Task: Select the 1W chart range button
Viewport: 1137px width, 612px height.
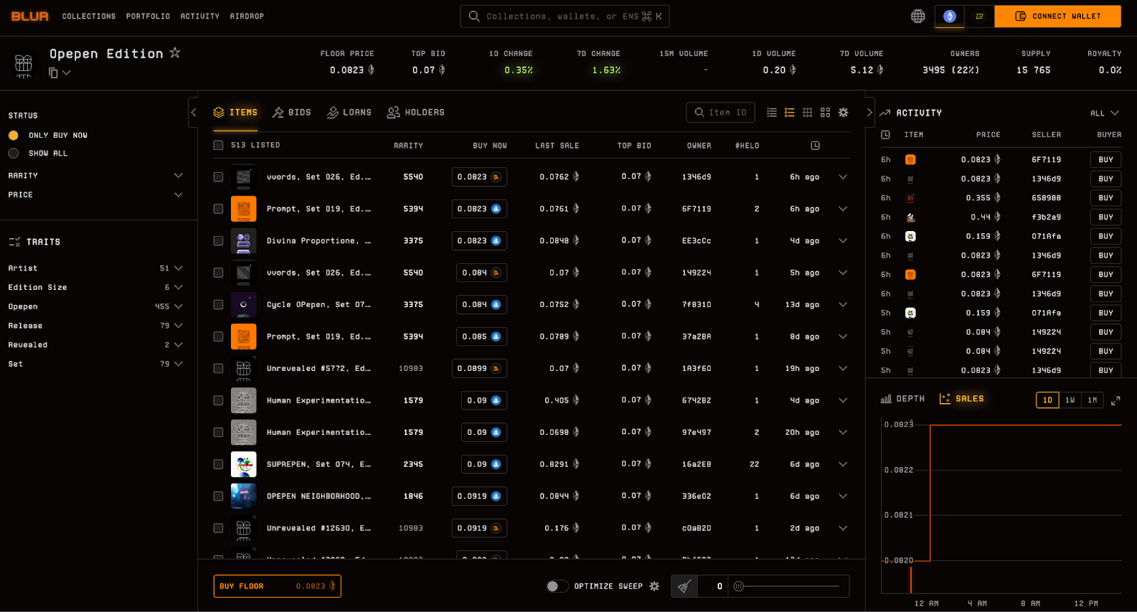Action: (x=1069, y=400)
